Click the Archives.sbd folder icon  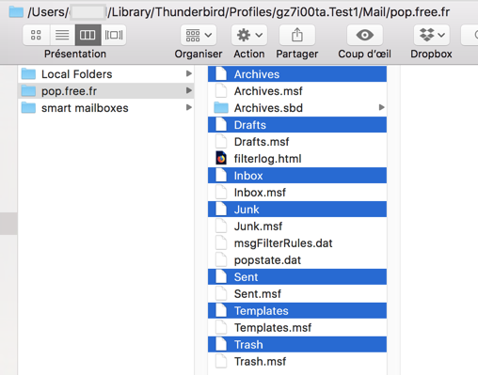tap(221, 108)
